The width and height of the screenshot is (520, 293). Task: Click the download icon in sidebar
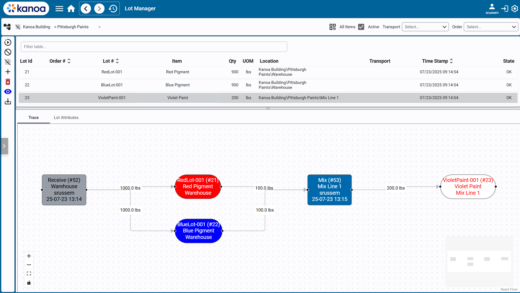(8, 102)
